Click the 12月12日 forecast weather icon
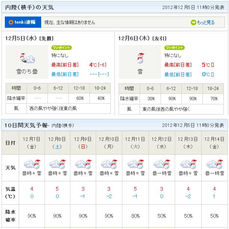This screenshot has width=229, height=229. click(x=162, y=164)
